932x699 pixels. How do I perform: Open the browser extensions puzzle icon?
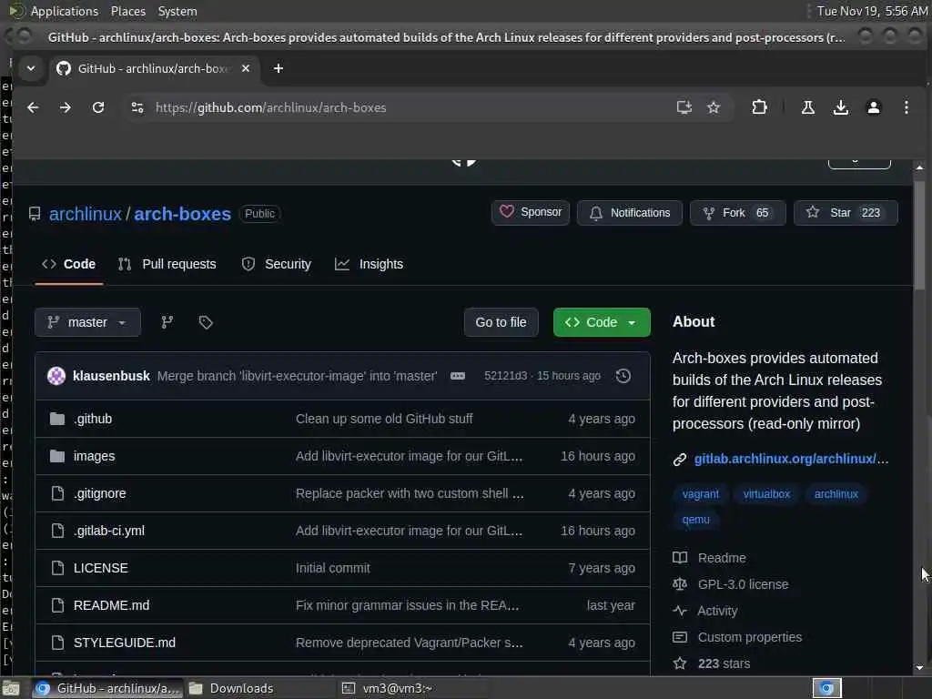click(759, 107)
